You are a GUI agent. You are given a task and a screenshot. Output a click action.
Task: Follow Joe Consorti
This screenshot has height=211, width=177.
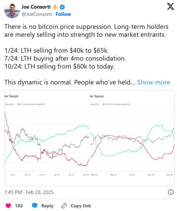[63, 14]
